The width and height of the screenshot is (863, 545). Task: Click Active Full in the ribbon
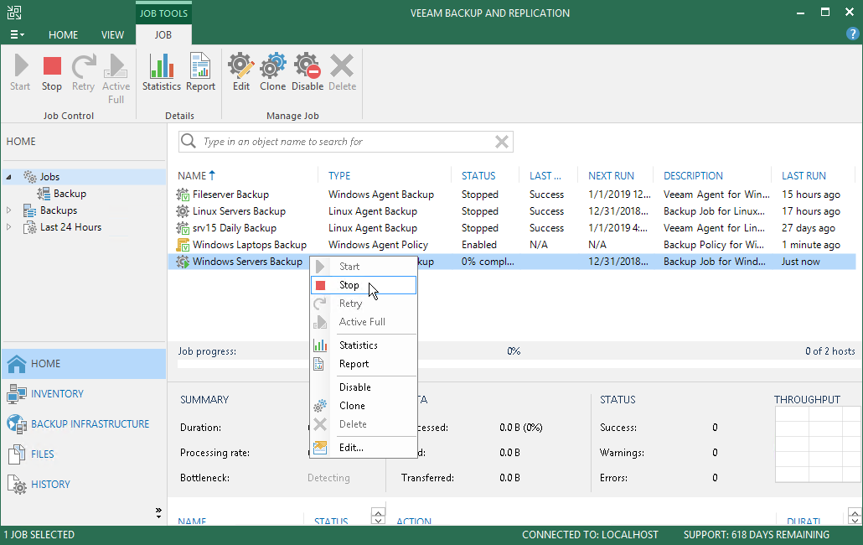pyautogui.click(x=116, y=79)
